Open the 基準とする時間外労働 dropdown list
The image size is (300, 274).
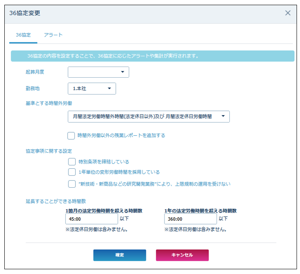(x=148, y=116)
